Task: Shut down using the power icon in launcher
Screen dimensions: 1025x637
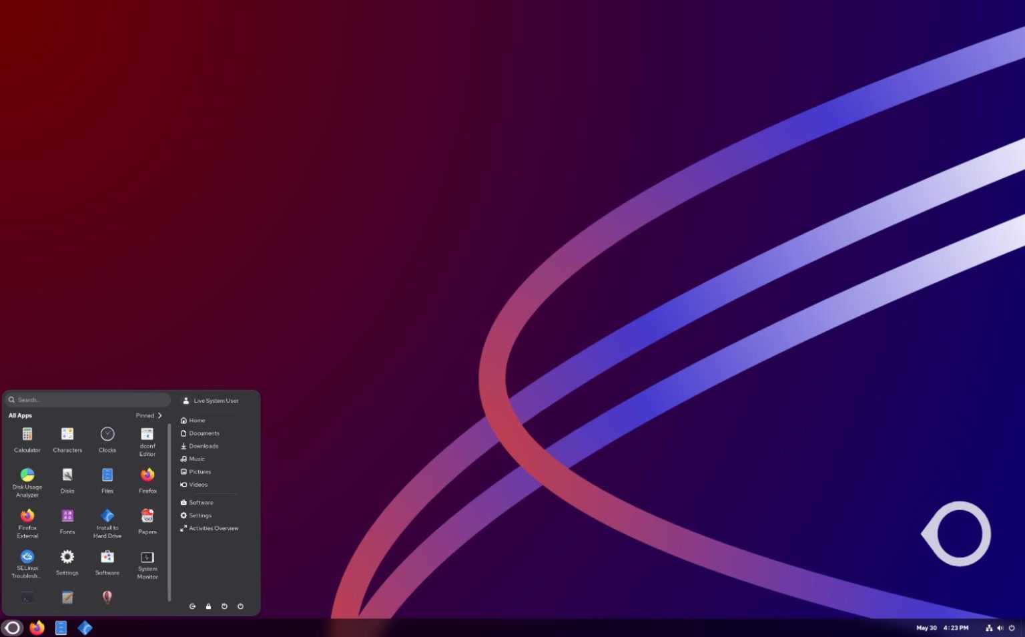Action: (x=240, y=606)
